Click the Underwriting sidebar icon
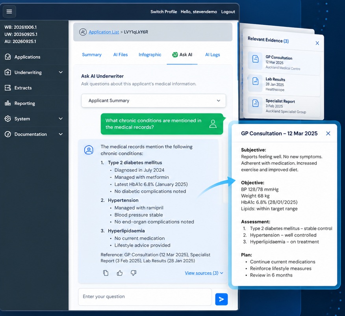 click(x=8, y=72)
